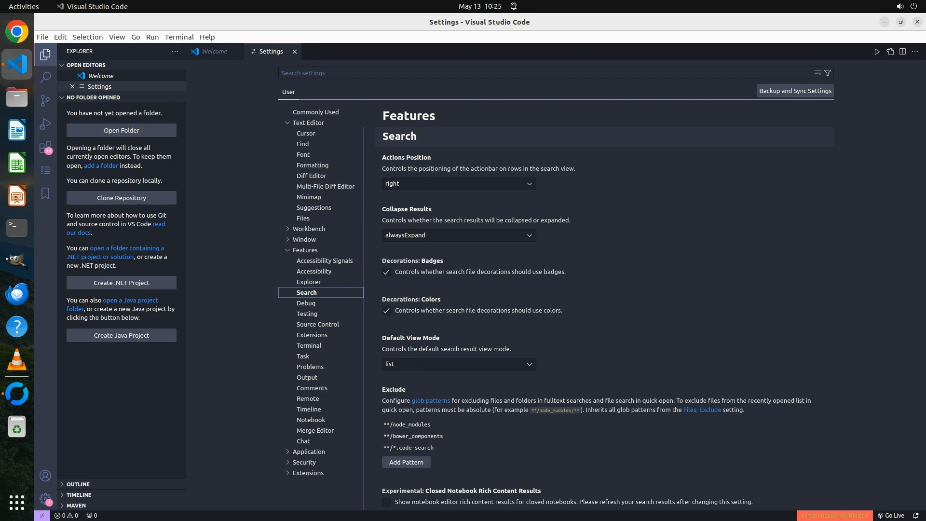Click Split Editor Right icon
Image resolution: width=926 pixels, height=521 pixels.
pyautogui.click(x=902, y=52)
